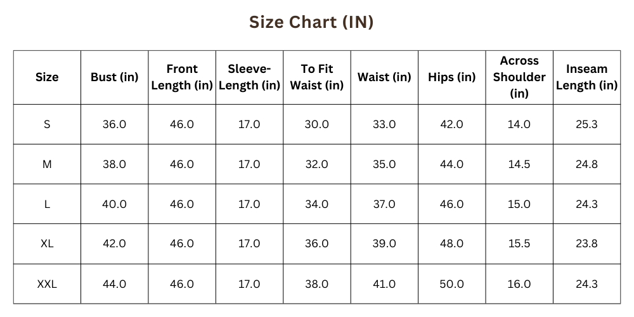Click the Inseam Length (in) header
The width and height of the screenshot is (634, 317).
(586, 77)
